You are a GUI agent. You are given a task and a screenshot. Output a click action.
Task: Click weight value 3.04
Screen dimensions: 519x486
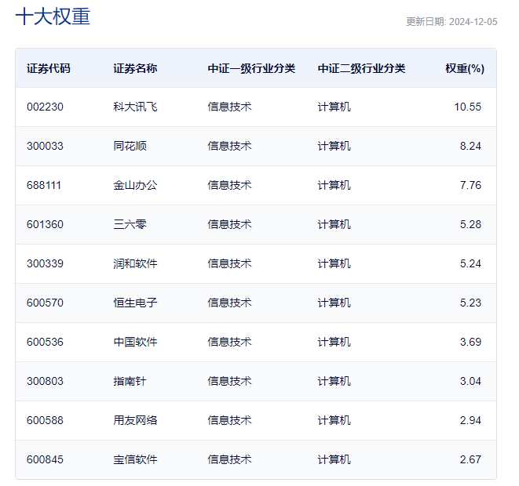tap(470, 381)
